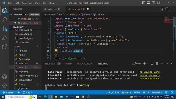Click the synchronize changes cloud icon
The height and width of the screenshot is (99, 176).
[18, 92]
